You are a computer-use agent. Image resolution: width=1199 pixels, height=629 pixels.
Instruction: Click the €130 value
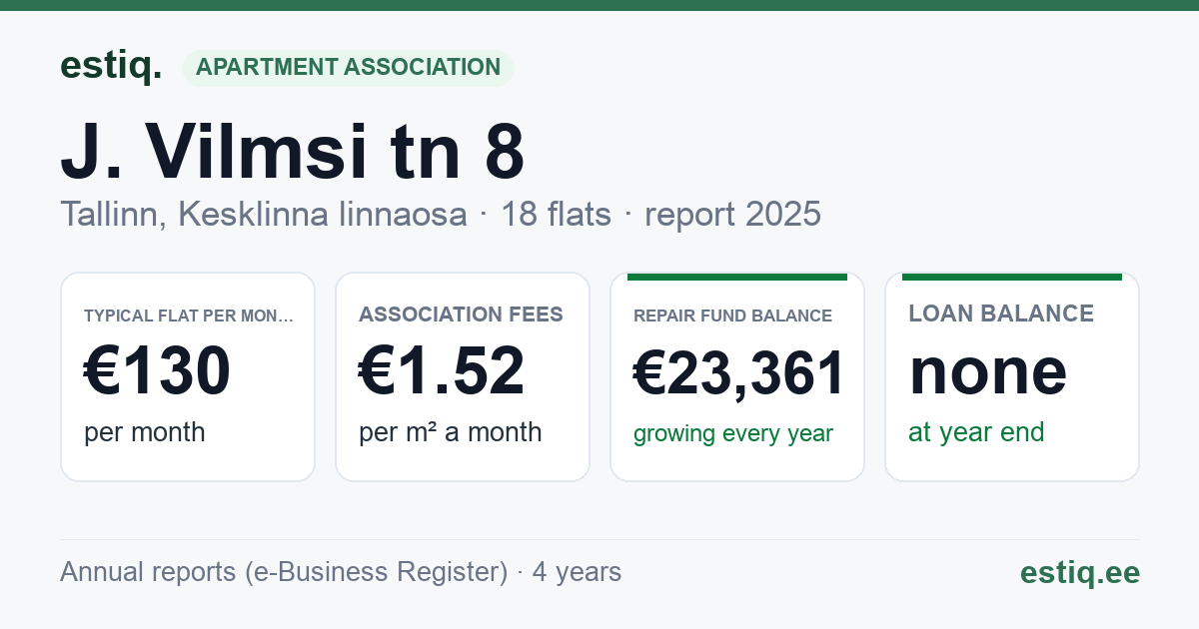[157, 371]
